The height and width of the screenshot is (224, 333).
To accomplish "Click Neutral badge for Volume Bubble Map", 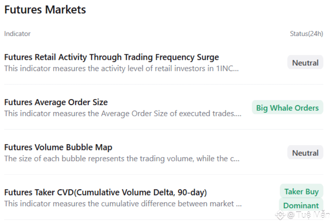I will (x=305, y=153).
